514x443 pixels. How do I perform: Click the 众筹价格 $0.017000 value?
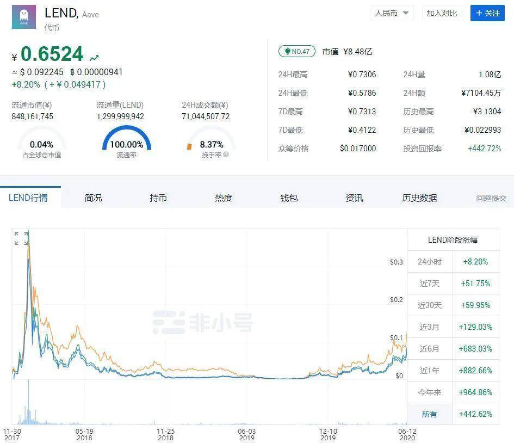tap(358, 149)
